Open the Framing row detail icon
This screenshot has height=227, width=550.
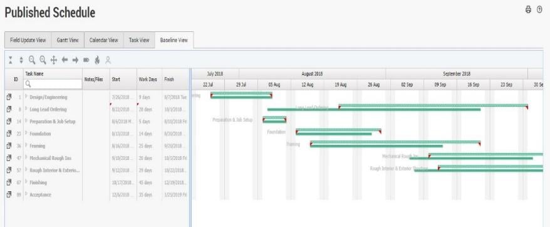pos(9,146)
